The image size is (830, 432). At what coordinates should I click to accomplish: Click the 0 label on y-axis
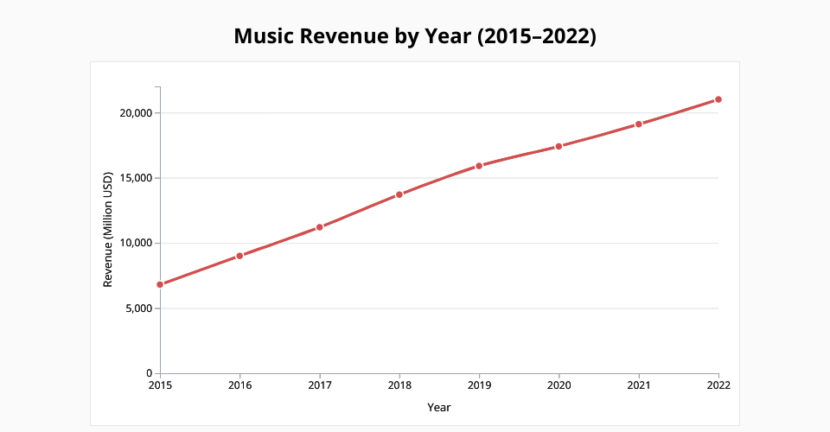[x=150, y=373]
